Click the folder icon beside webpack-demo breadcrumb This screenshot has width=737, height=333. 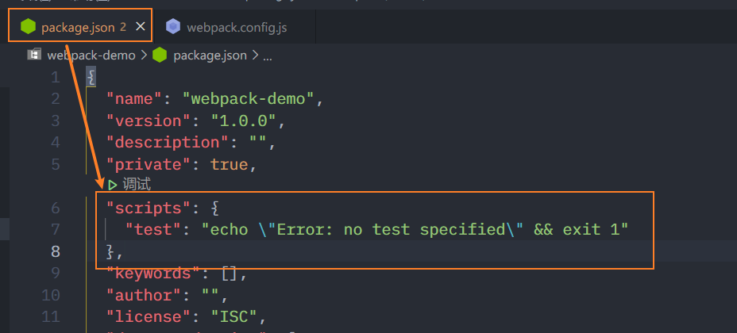(34, 55)
